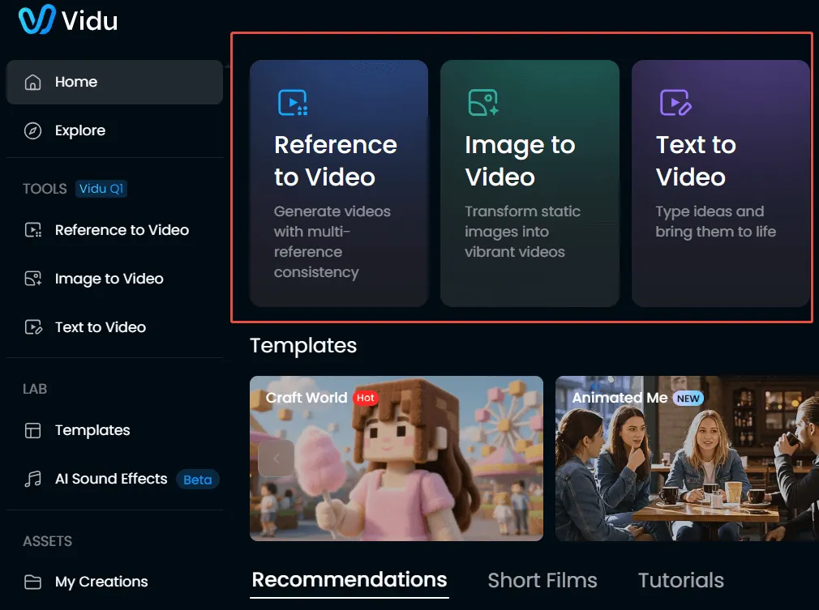Click the Vidu Q1 badge next to TOOLS
The height and width of the screenshot is (610, 819).
101,189
